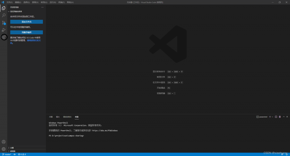Split the terminal pane

coord(276,117)
